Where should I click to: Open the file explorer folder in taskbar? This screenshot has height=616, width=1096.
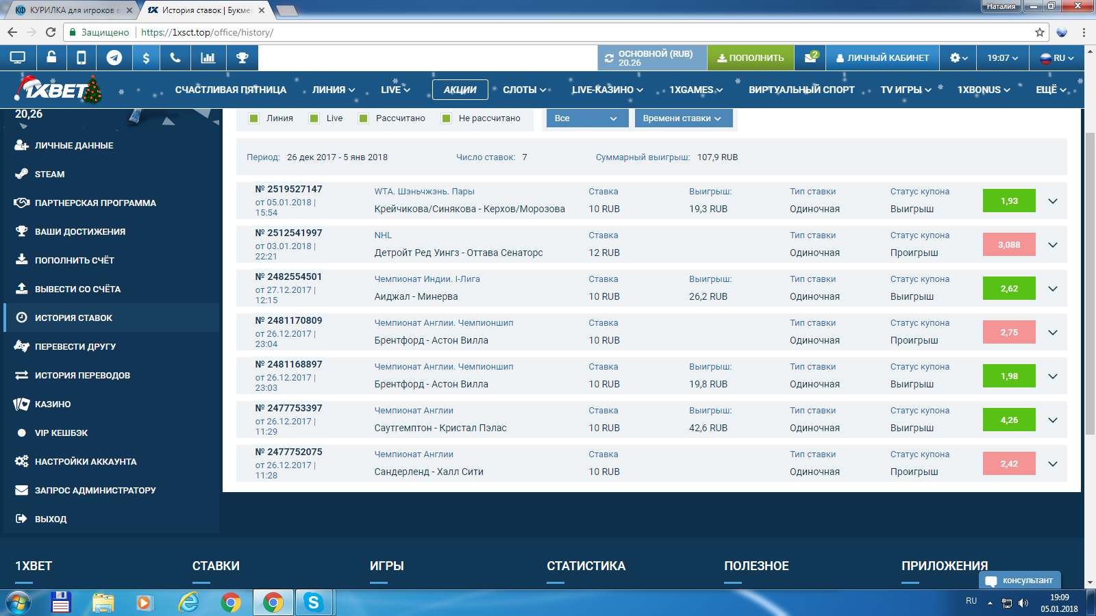tap(103, 602)
